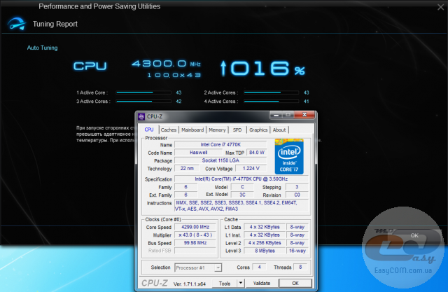
Task: Click the Bus Speed value 99.98 MHz
Action: [195, 243]
